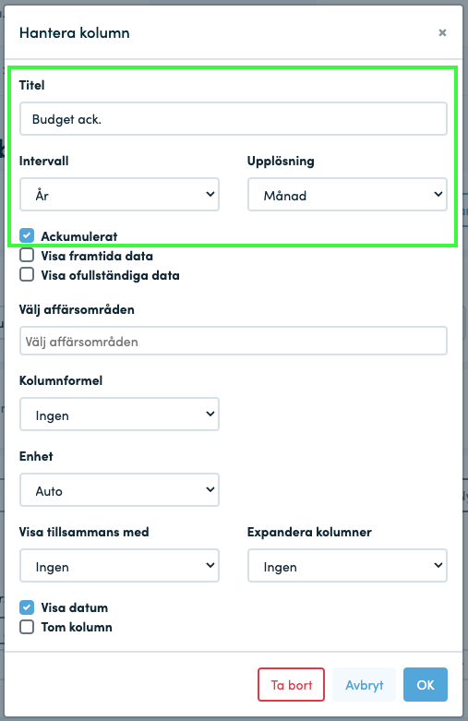Confirm with the blue OK button
This screenshot has width=468, height=721.
426,685
